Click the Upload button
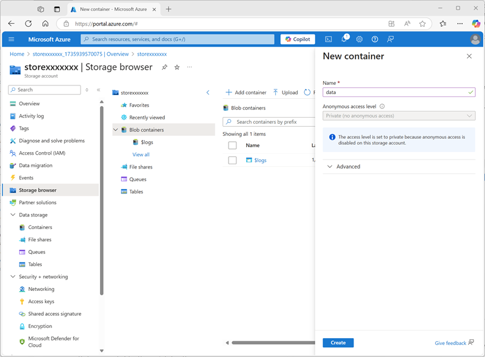 (286, 93)
